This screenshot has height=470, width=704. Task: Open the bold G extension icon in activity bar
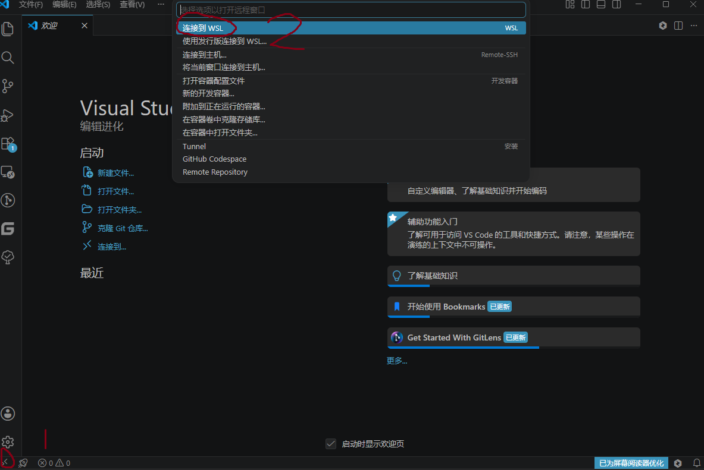click(x=8, y=229)
